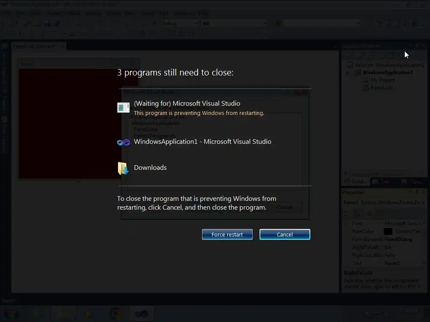
Task: Click the Windows Start orb
Action: coord(11,314)
